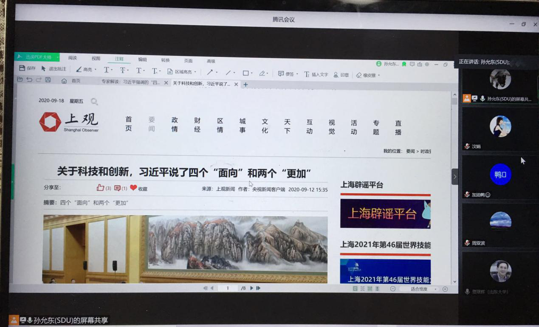Click the Insert Text (插入文字) tool

coord(316,74)
